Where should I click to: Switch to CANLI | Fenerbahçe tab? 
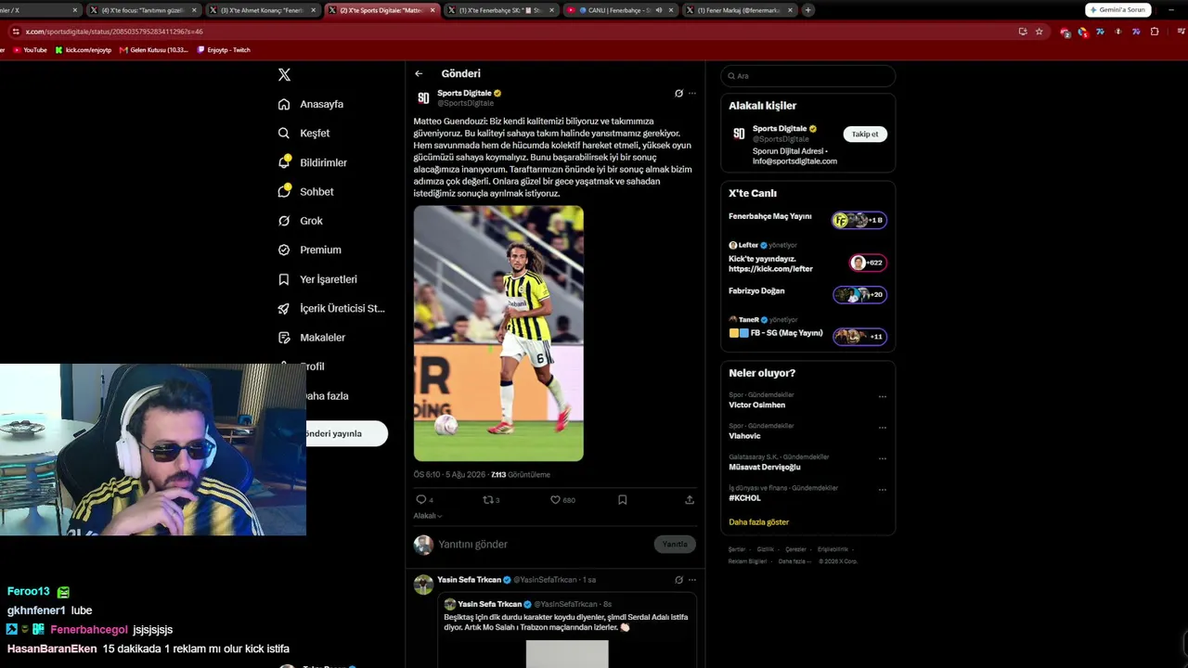pos(619,10)
